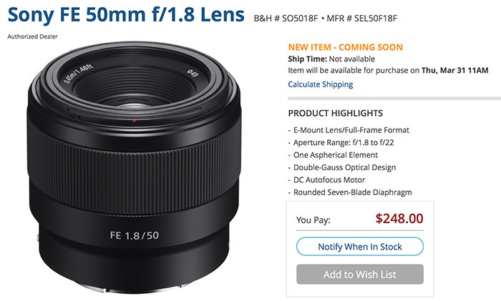Click the $248.00 price

399,219
